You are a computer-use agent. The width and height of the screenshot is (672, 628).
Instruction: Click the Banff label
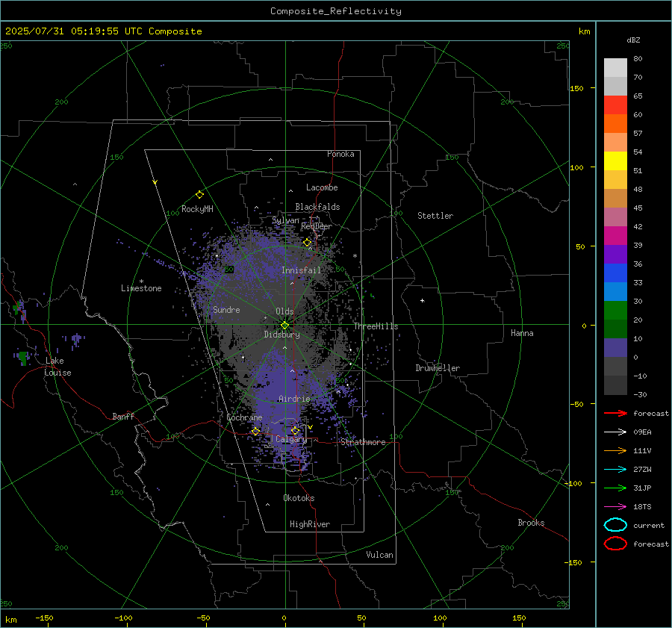tap(123, 416)
